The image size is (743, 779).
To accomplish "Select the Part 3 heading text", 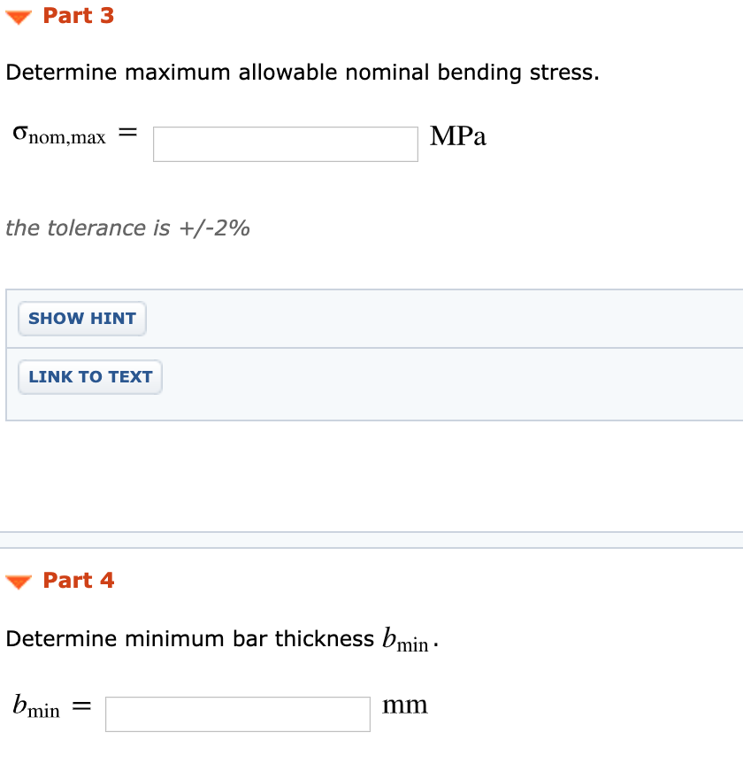I will (79, 15).
